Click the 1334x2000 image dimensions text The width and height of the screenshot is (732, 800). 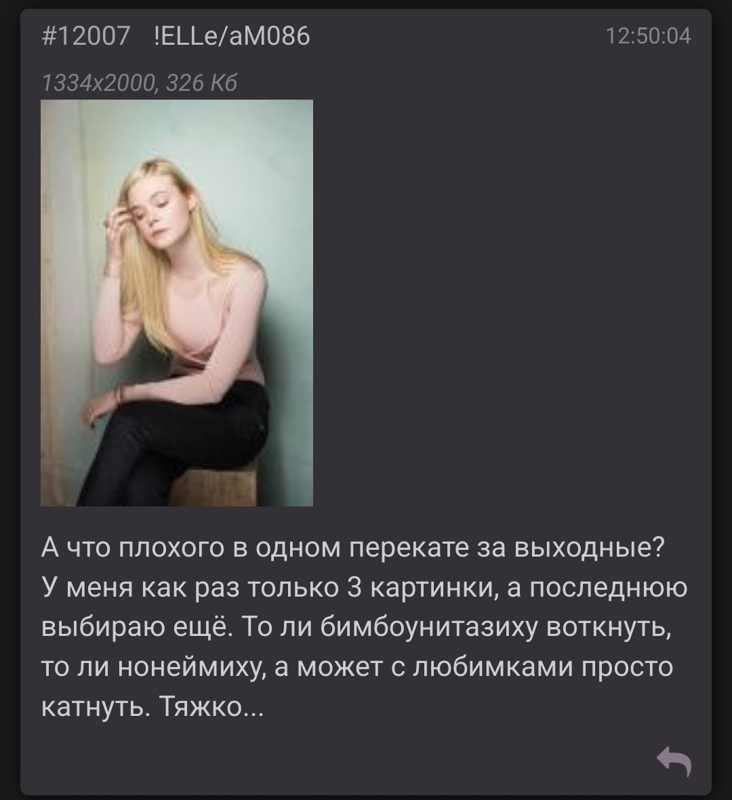(x=98, y=83)
